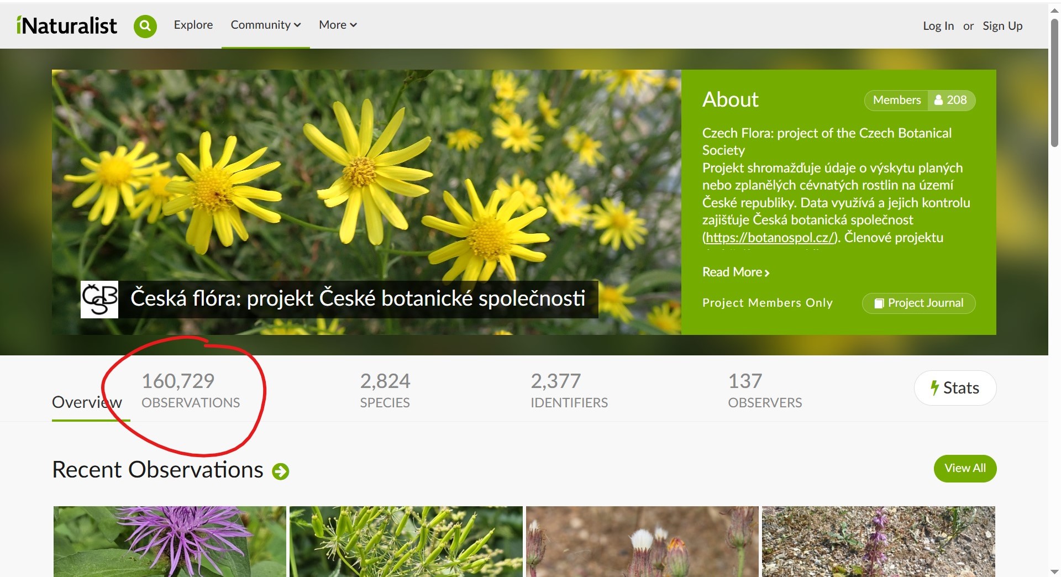The image size is (1061, 577).
Task: Click the View All button
Action: click(x=965, y=469)
